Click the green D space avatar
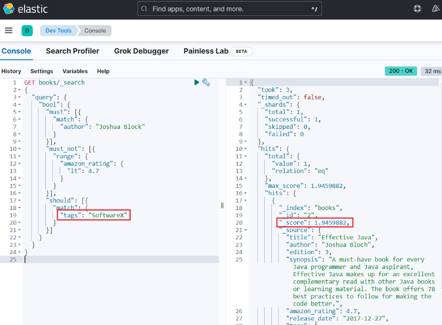Screen dimensions: 442x325 click(27, 31)
